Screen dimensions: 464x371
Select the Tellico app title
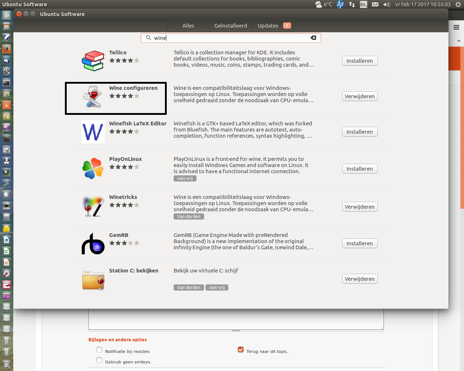(x=118, y=53)
